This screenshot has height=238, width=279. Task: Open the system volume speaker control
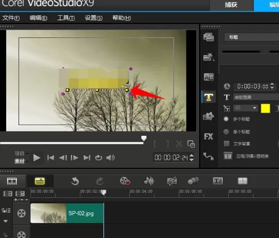[x=111, y=157]
